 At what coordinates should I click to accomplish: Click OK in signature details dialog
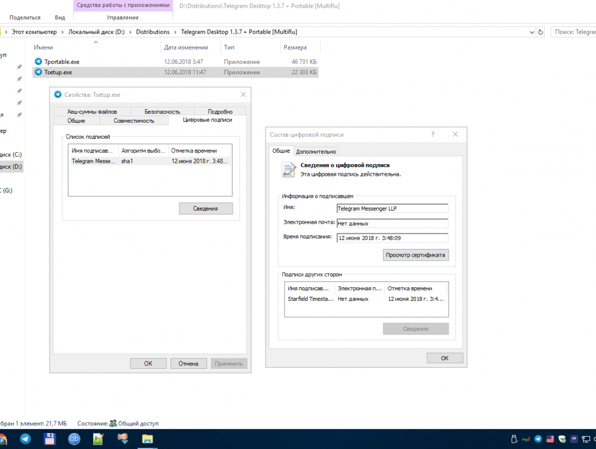[x=445, y=358]
